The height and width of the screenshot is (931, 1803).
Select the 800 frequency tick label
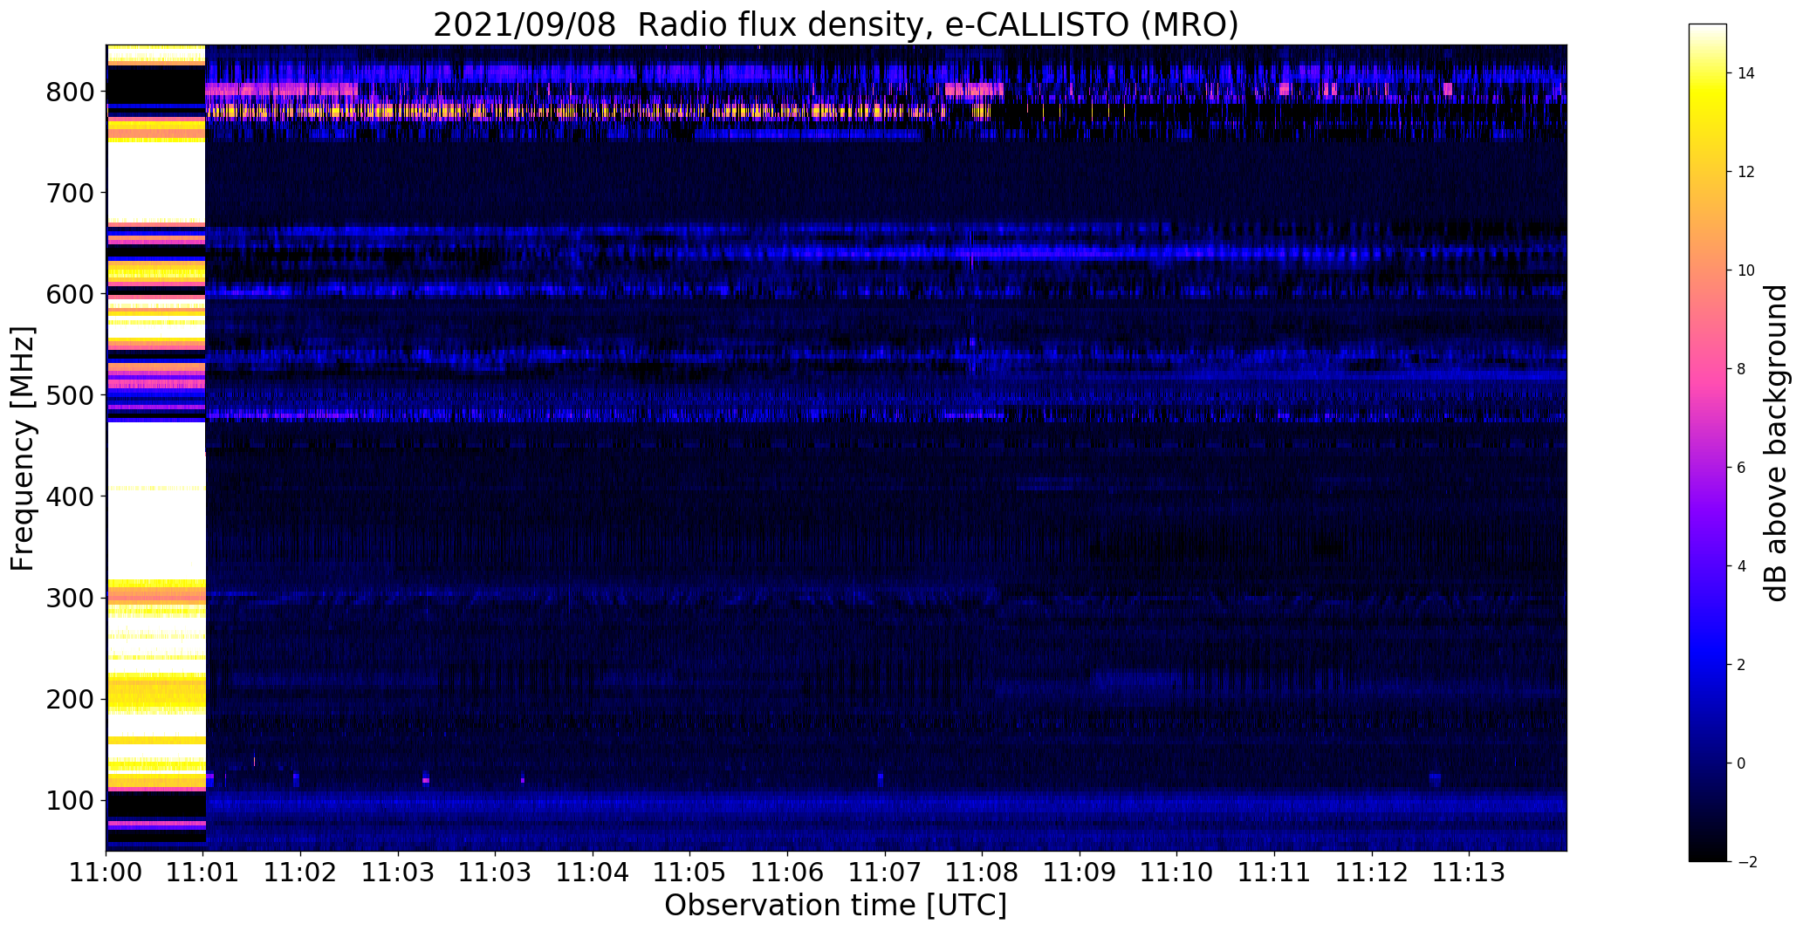[70, 92]
